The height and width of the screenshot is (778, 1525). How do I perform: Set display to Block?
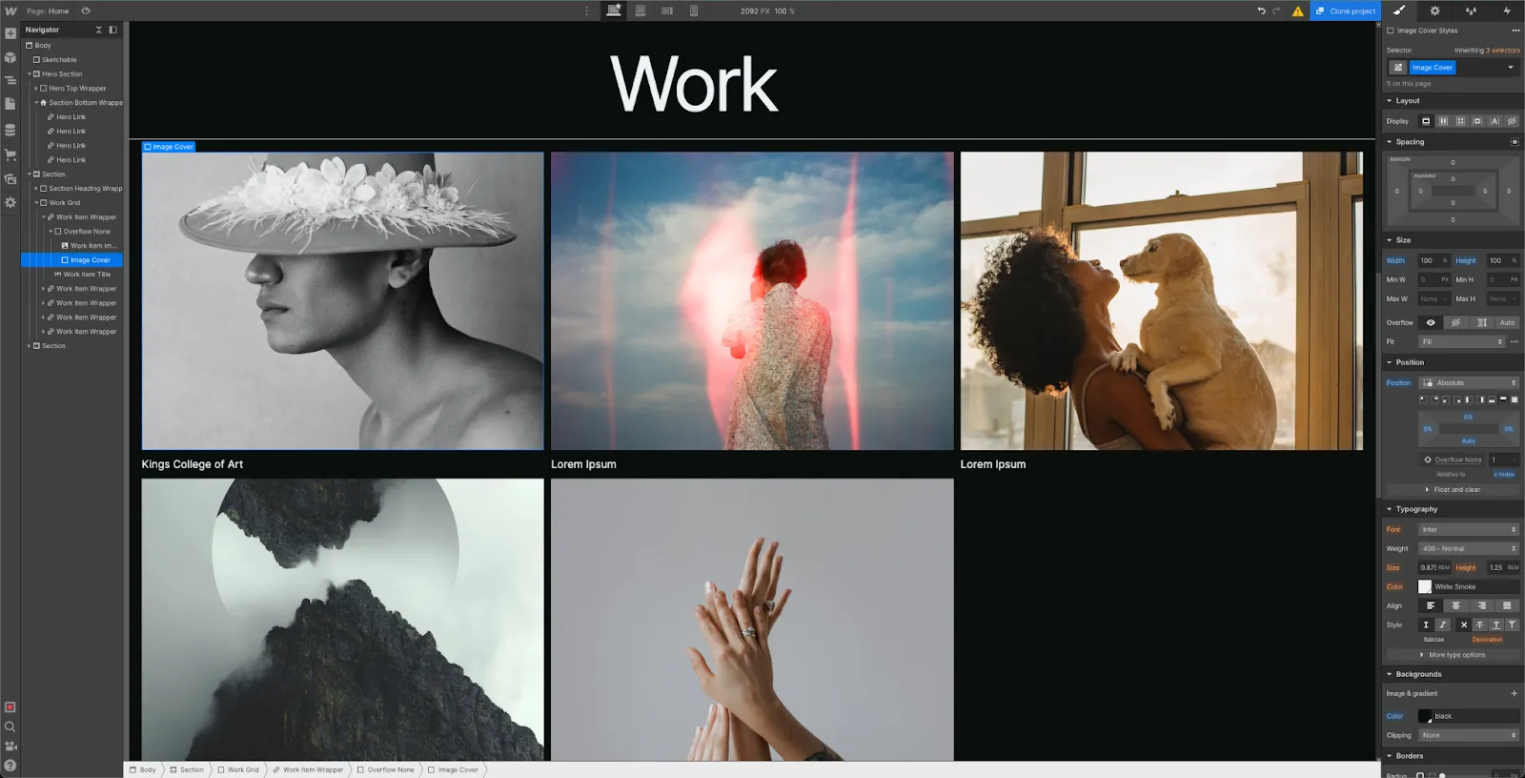1426,121
